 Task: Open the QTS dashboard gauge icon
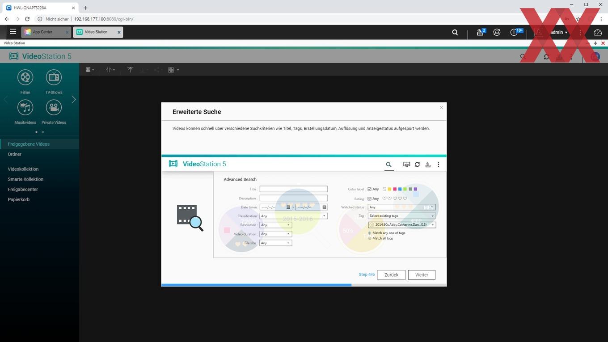598,32
